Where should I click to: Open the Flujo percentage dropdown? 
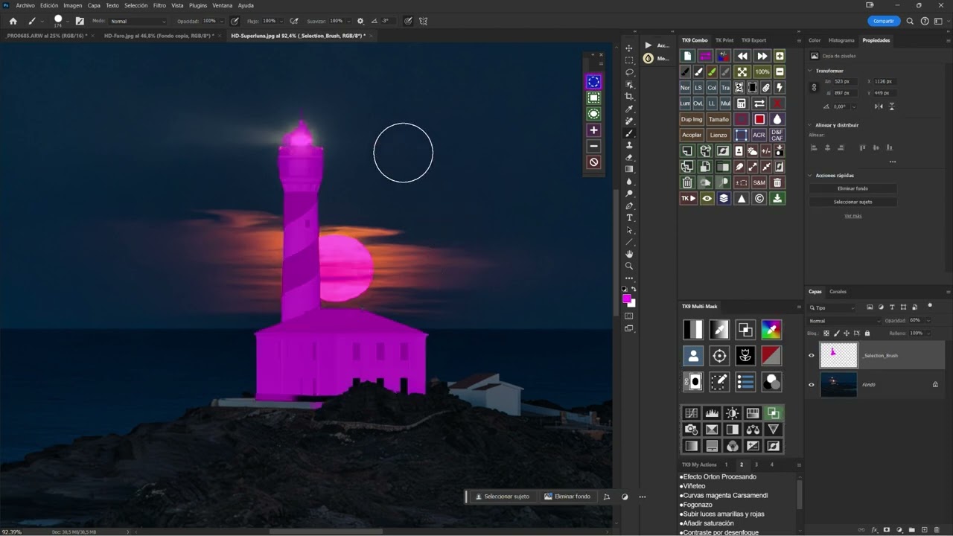[282, 21]
